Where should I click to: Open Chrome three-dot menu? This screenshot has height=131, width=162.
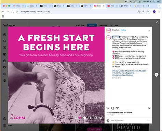[x=159, y=12]
